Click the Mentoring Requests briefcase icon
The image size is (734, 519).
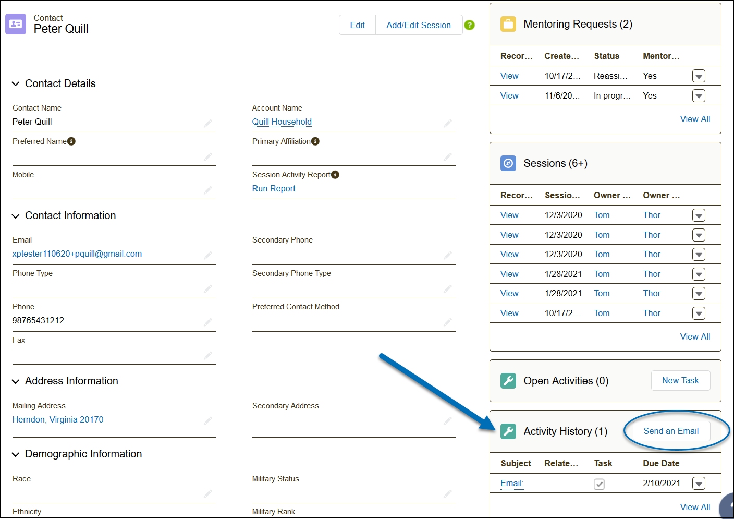coord(508,24)
